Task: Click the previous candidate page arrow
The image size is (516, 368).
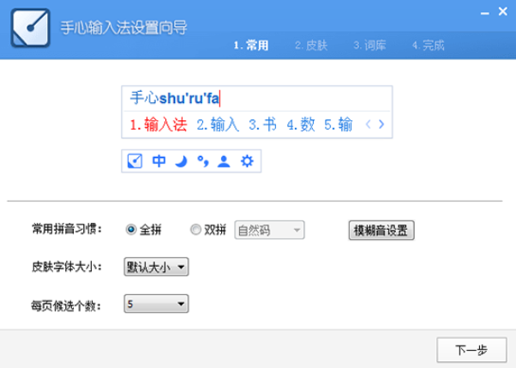Action: point(369,124)
